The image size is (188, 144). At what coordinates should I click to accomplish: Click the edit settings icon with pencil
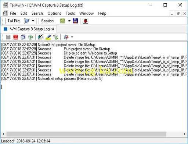[40, 37]
